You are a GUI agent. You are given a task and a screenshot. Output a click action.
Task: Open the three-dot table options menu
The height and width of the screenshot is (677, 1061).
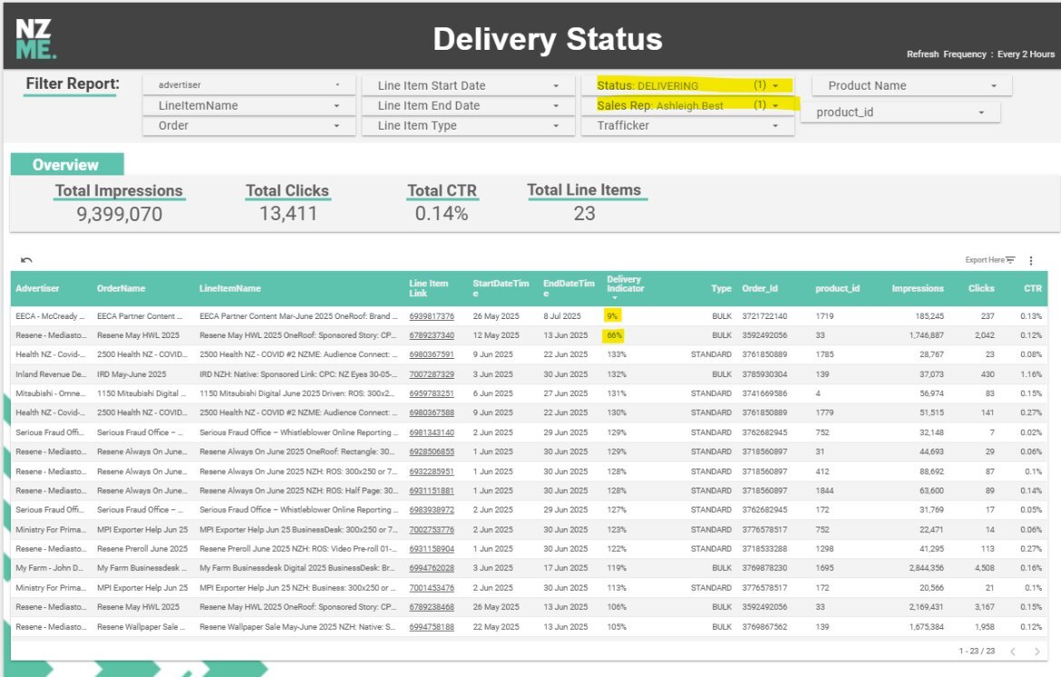[1031, 260]
